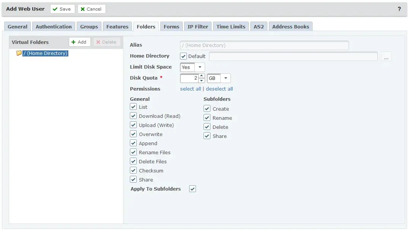Image resolution: width=409 pixels, height=230 pixels.
Task: Click the select all permissions link
Action: click(x=190, y=89)
